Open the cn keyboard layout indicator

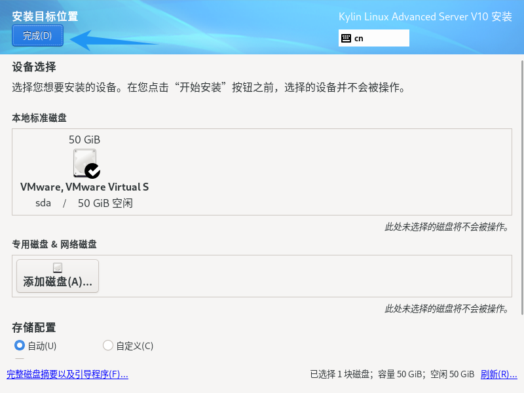tap(373, 38)
